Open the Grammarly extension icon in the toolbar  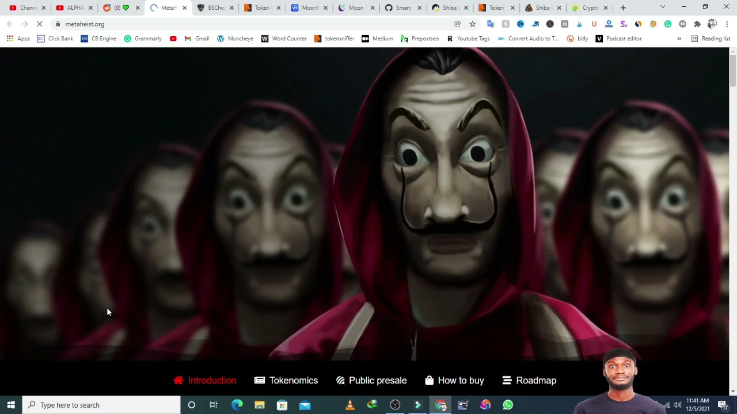pos(668,24)
